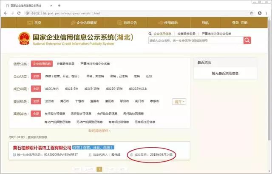
Task: Click the national emblem logo
Action: coord(25,38)
